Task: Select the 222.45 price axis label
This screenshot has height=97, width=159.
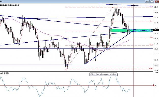Action: tap(156, 60)
